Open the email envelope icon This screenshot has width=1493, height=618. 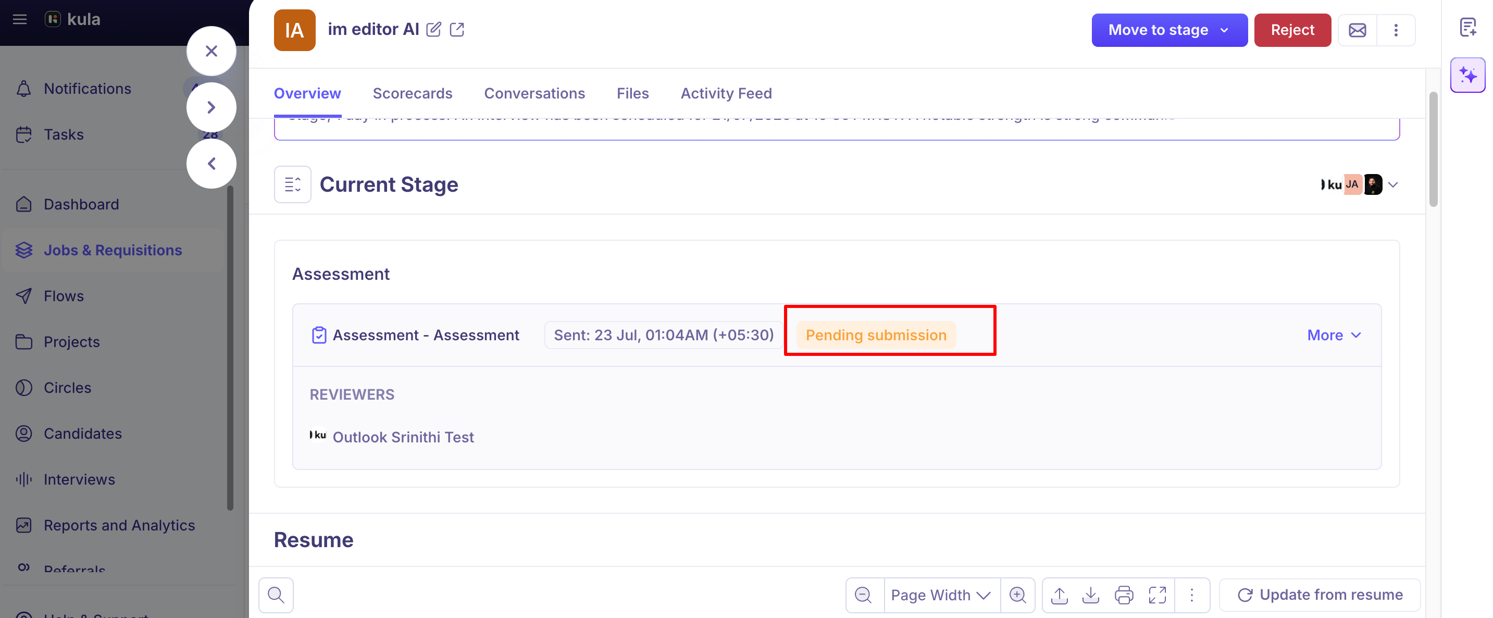(x=1357, y=30)
